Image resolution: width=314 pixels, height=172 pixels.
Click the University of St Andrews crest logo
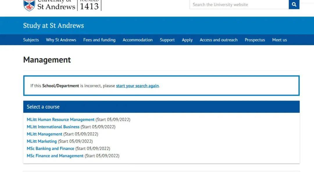click(x=29, y=5)
